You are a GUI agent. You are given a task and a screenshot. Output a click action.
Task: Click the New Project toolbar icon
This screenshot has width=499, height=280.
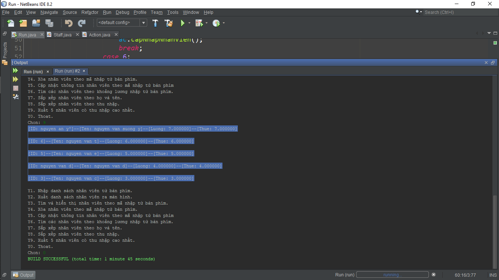coord(23,23)
